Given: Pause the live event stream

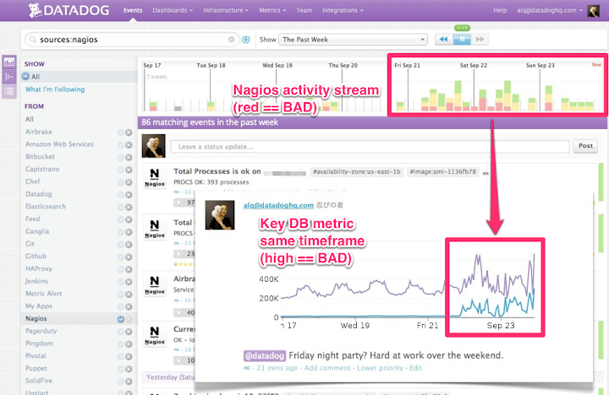Looking at the screenshot, I should 462,39.
